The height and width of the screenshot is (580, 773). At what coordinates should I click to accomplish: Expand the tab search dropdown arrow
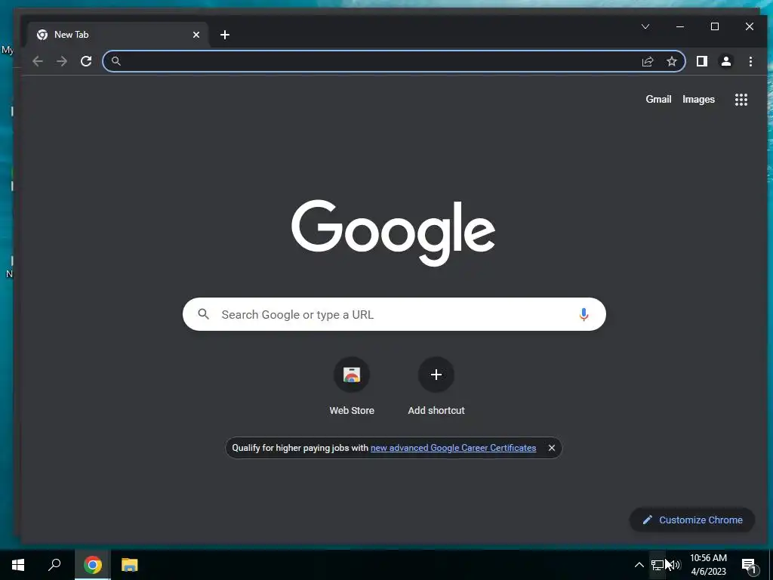click(x=645, y=26)
